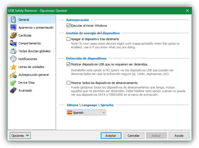Click the Spanish flag icon in language box
This screenshot has height=148, width=199.
coord(70,112)
